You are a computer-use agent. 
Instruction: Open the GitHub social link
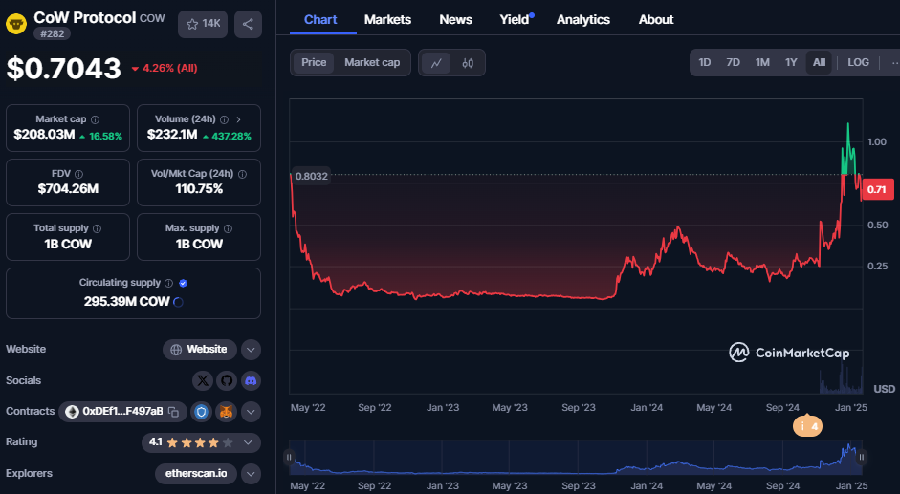(227, 380)
